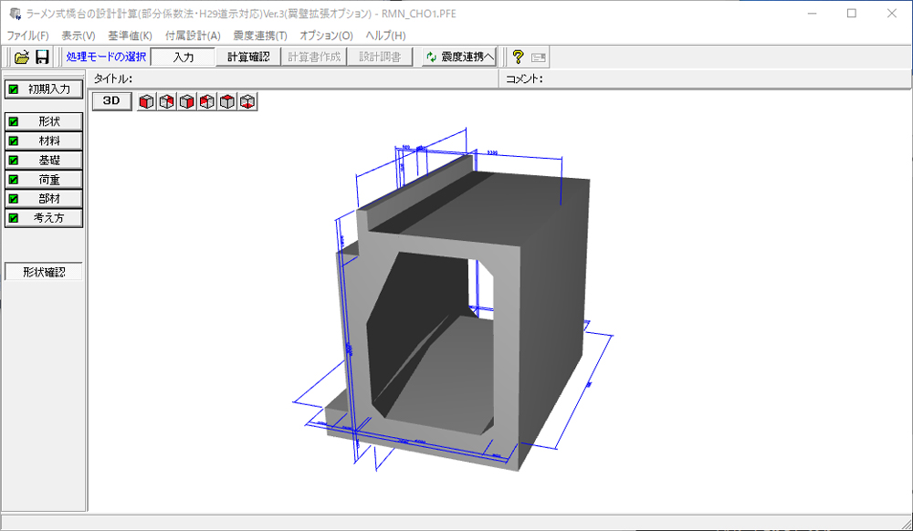Screen dimensions: 913x531
Task: Save the file with the floppy disk icon
Action: [42, 57]
